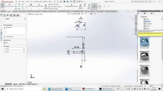Image resolution: width=163 pixels, height=91 pixels.
Task: Click the Trim Entities tool
Action: coord(31,5)
